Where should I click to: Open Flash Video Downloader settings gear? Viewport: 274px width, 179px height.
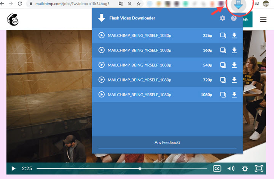tap(223, 18)
